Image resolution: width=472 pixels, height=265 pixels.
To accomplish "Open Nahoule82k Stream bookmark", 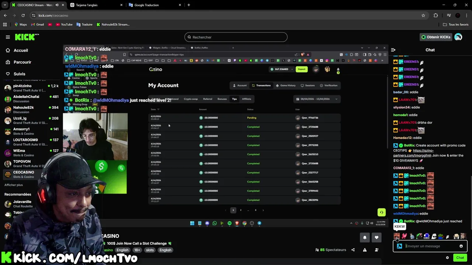I will click(x=113, y=25).
